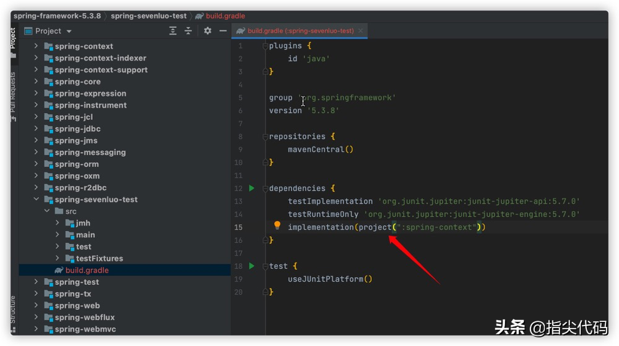
Task: Select spring-tx in project tree
Action: tap(73, 293)
